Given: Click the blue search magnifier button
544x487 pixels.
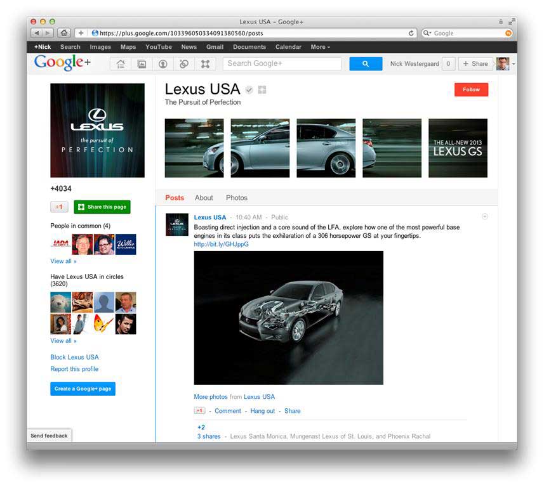Looking at the screenshot, I should 366,64.
